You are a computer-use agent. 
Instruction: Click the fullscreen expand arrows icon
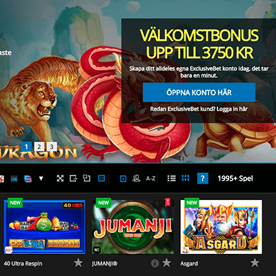60,178
